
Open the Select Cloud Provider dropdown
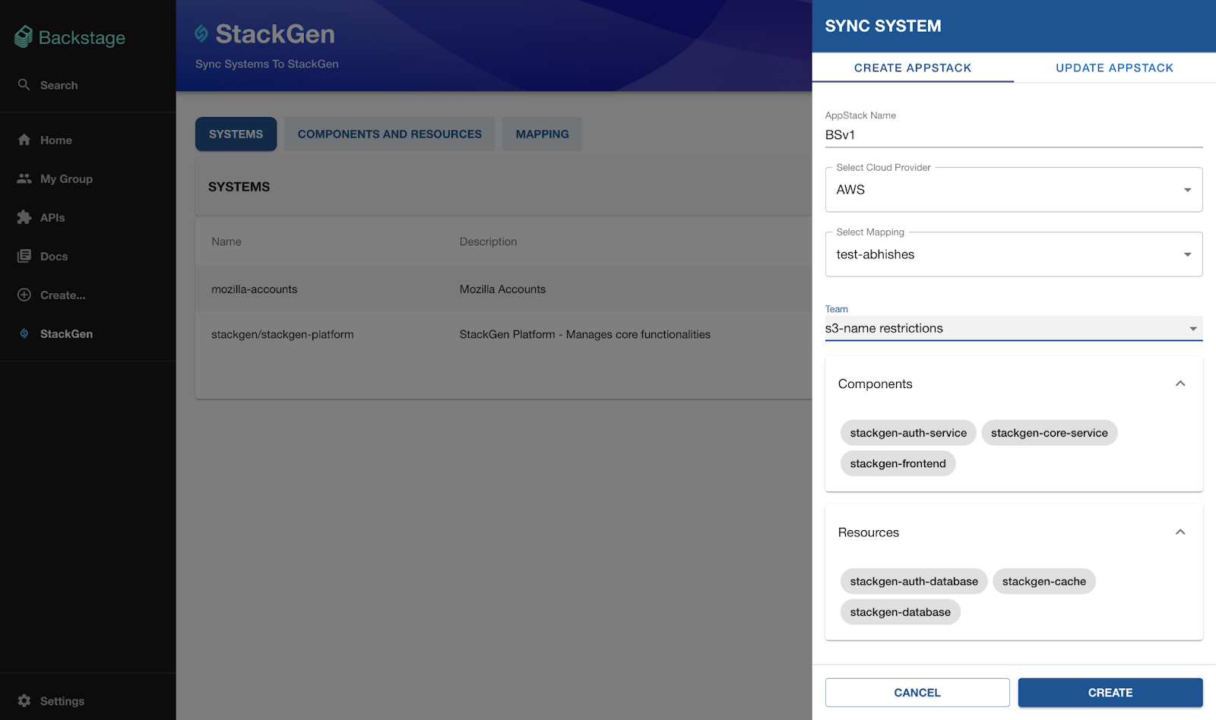pos(1014,190)
